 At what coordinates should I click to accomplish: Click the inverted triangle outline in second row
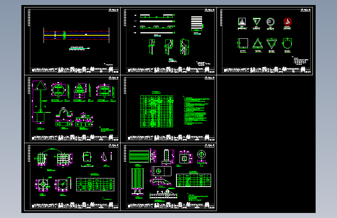(272, 43)
